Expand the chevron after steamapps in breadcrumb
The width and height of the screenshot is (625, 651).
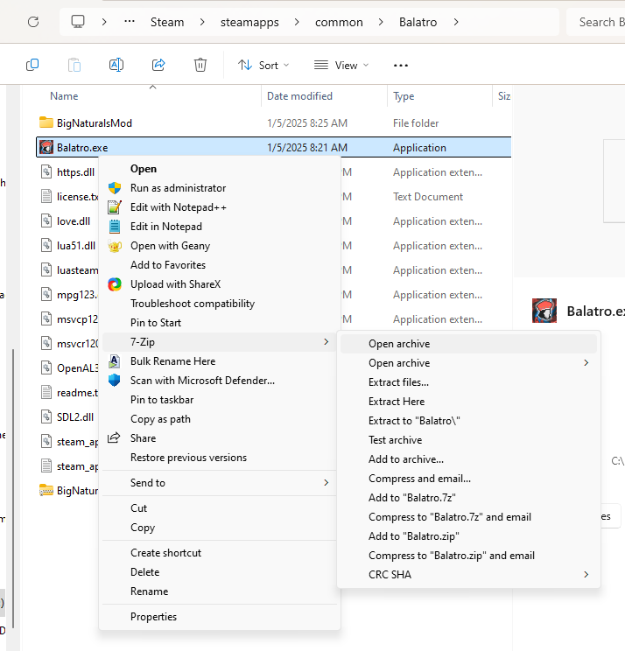click(x=297, y=22)
